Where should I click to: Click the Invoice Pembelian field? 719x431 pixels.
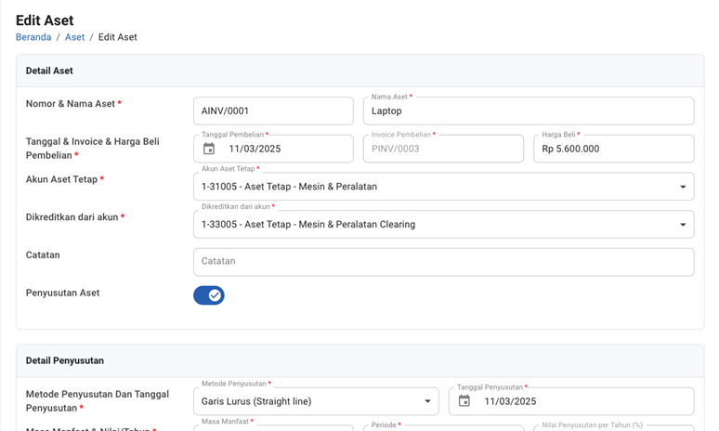click(443, 149)
